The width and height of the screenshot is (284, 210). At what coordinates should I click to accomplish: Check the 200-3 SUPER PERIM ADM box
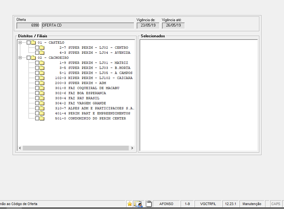[x=37, y=83]
